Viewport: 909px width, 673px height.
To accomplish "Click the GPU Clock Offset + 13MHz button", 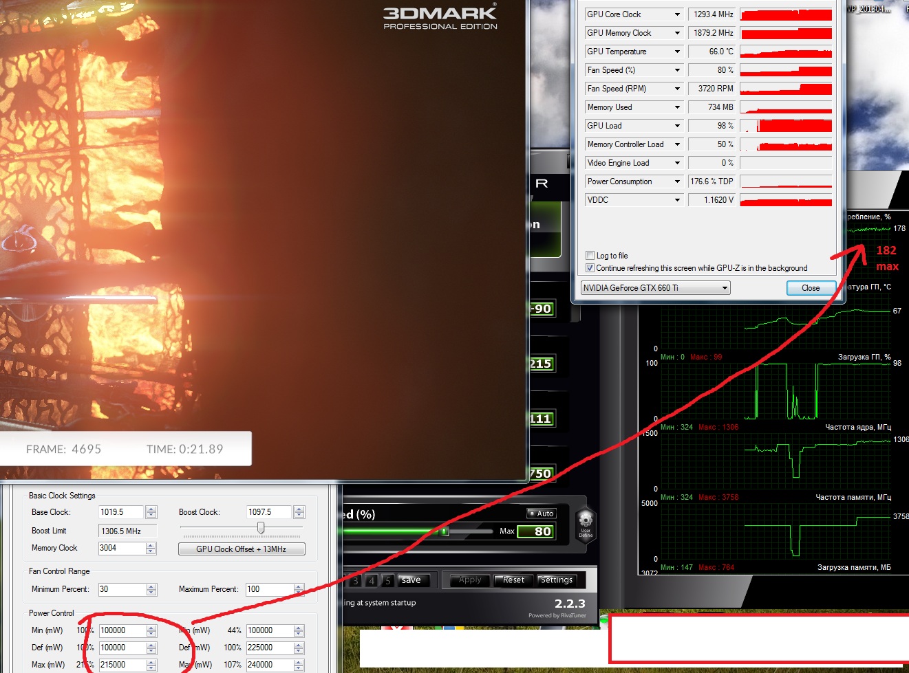I will [x=241, y=549].
